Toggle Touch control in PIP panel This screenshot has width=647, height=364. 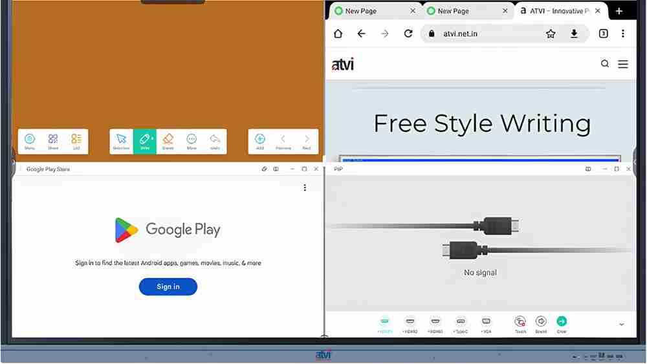pyautogui.click(x=520, y=325)
